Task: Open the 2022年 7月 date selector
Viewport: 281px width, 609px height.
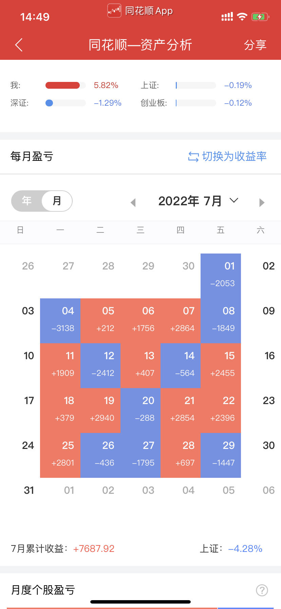Action: coord(198,201)
